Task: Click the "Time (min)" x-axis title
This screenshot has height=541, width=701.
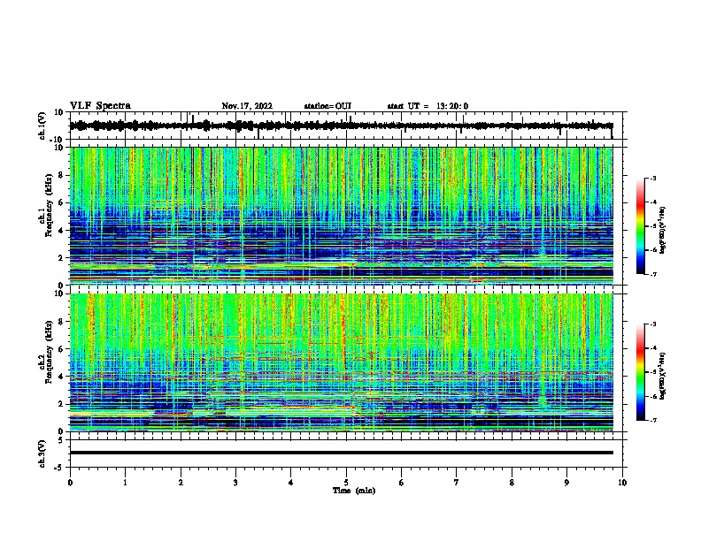Action: point(354,491)
